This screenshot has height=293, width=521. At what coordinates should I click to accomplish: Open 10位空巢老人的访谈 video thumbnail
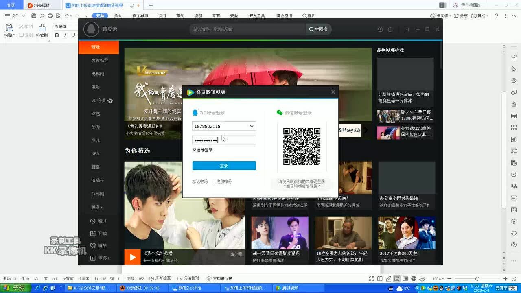pyautogui.click(x=343, y=233)
